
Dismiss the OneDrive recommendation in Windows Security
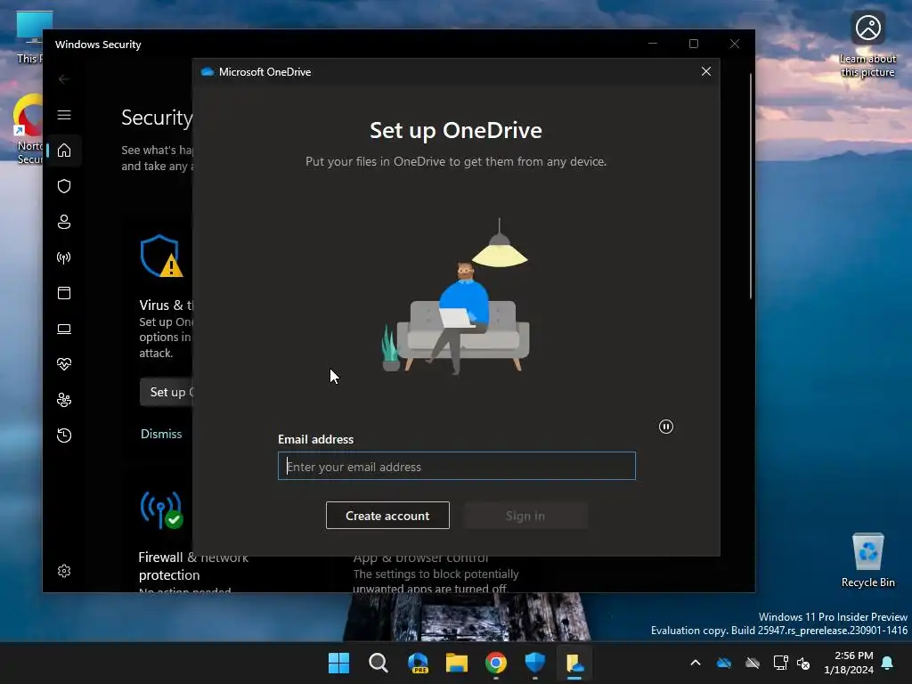tap(161, 434)
